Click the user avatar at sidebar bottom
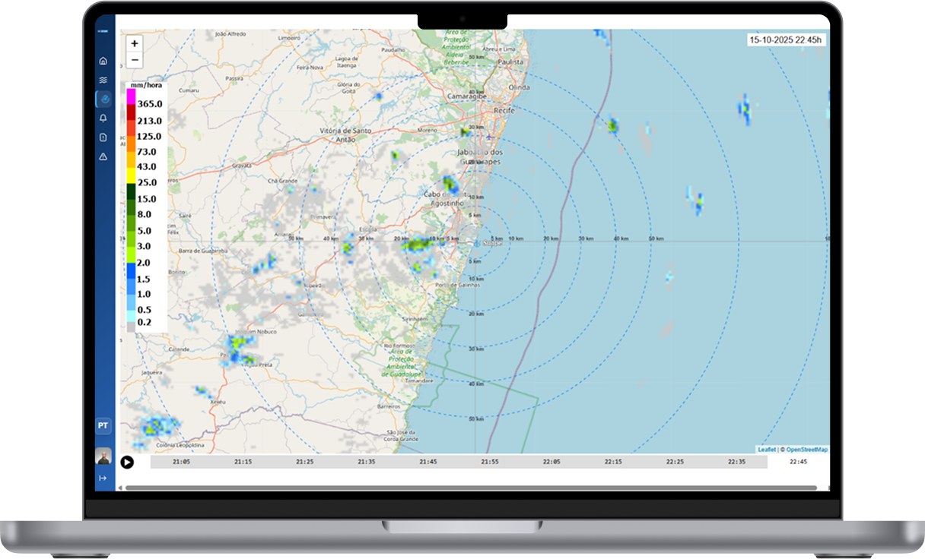This screenshot has height=559, width=925. coord(103,457)
